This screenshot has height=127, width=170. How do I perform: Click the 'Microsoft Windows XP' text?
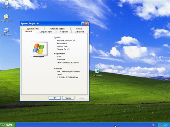(x=66, y=41)
